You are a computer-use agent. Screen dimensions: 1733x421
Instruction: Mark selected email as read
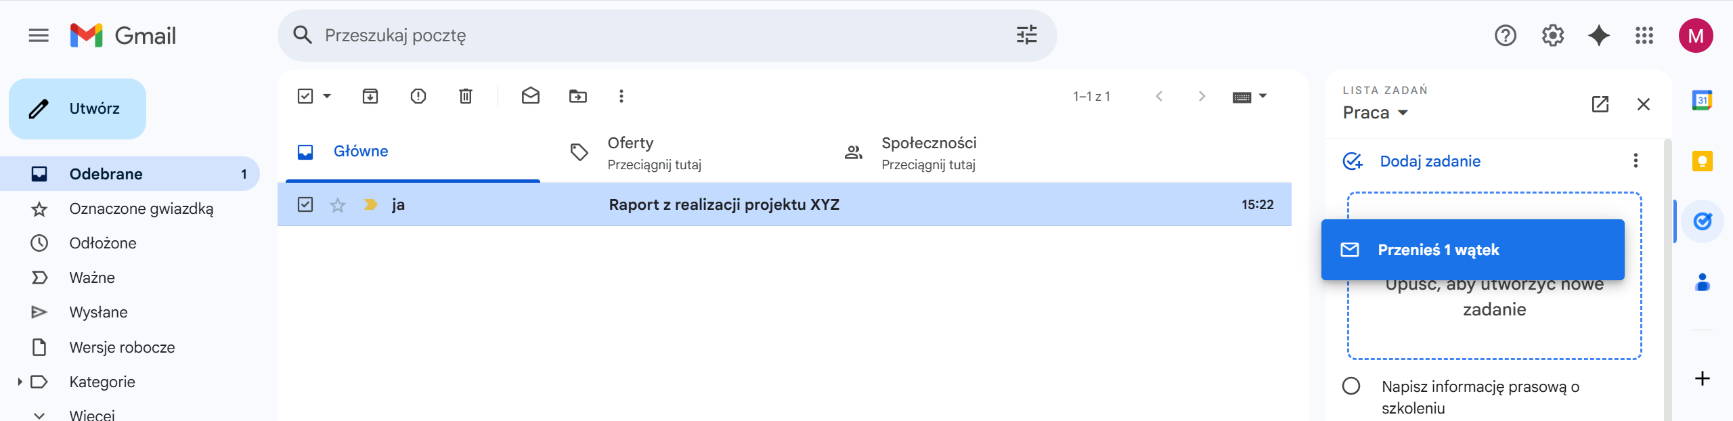531,96
